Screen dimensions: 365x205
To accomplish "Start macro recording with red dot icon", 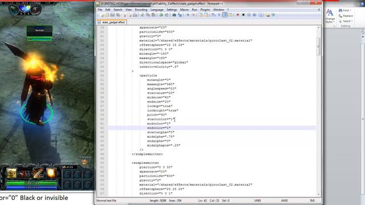I will click(238, 15).
